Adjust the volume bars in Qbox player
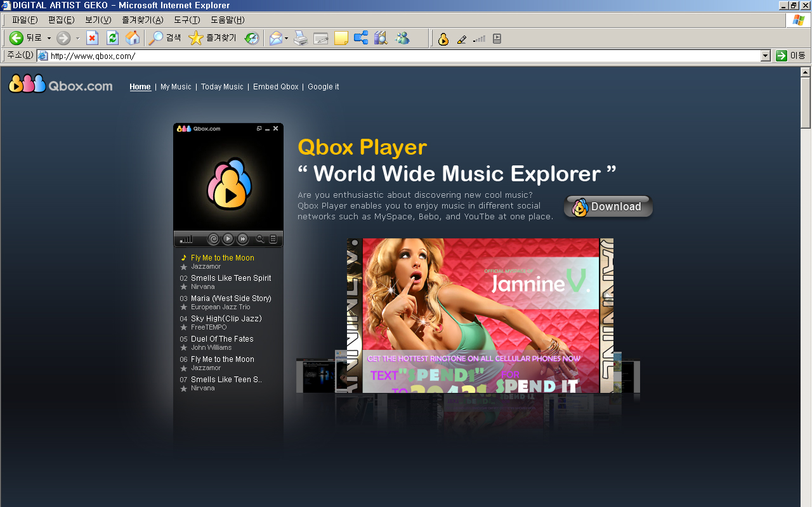Viewport: 812px width, 507px height. [x=186, y=240]
